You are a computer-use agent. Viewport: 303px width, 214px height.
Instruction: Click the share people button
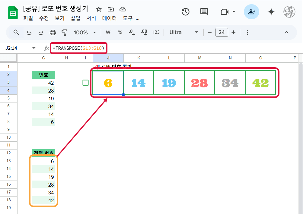click(251, 12)
